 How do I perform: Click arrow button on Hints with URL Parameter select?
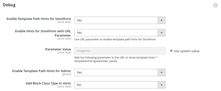[x=161, y=33]
